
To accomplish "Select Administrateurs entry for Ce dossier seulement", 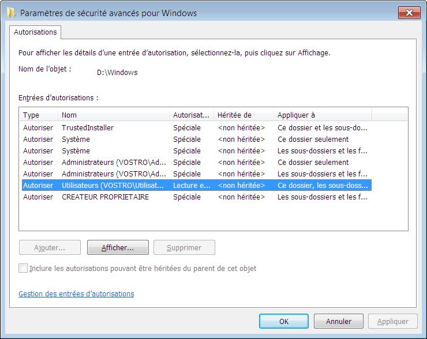I will (196, 163).
